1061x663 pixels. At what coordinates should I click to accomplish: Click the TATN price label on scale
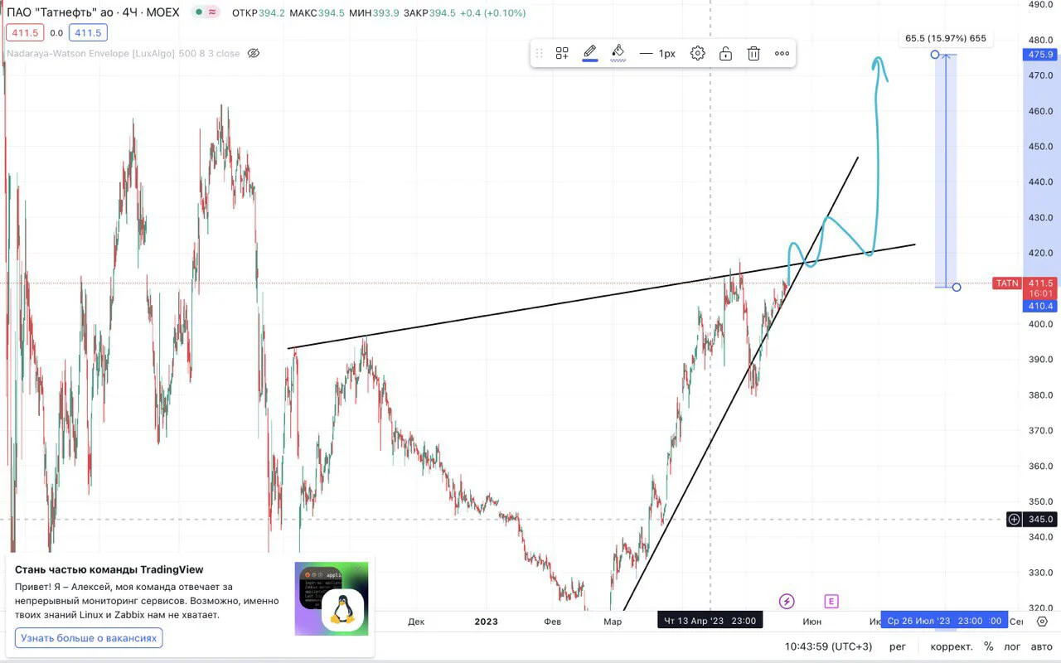click(1007, 283)
